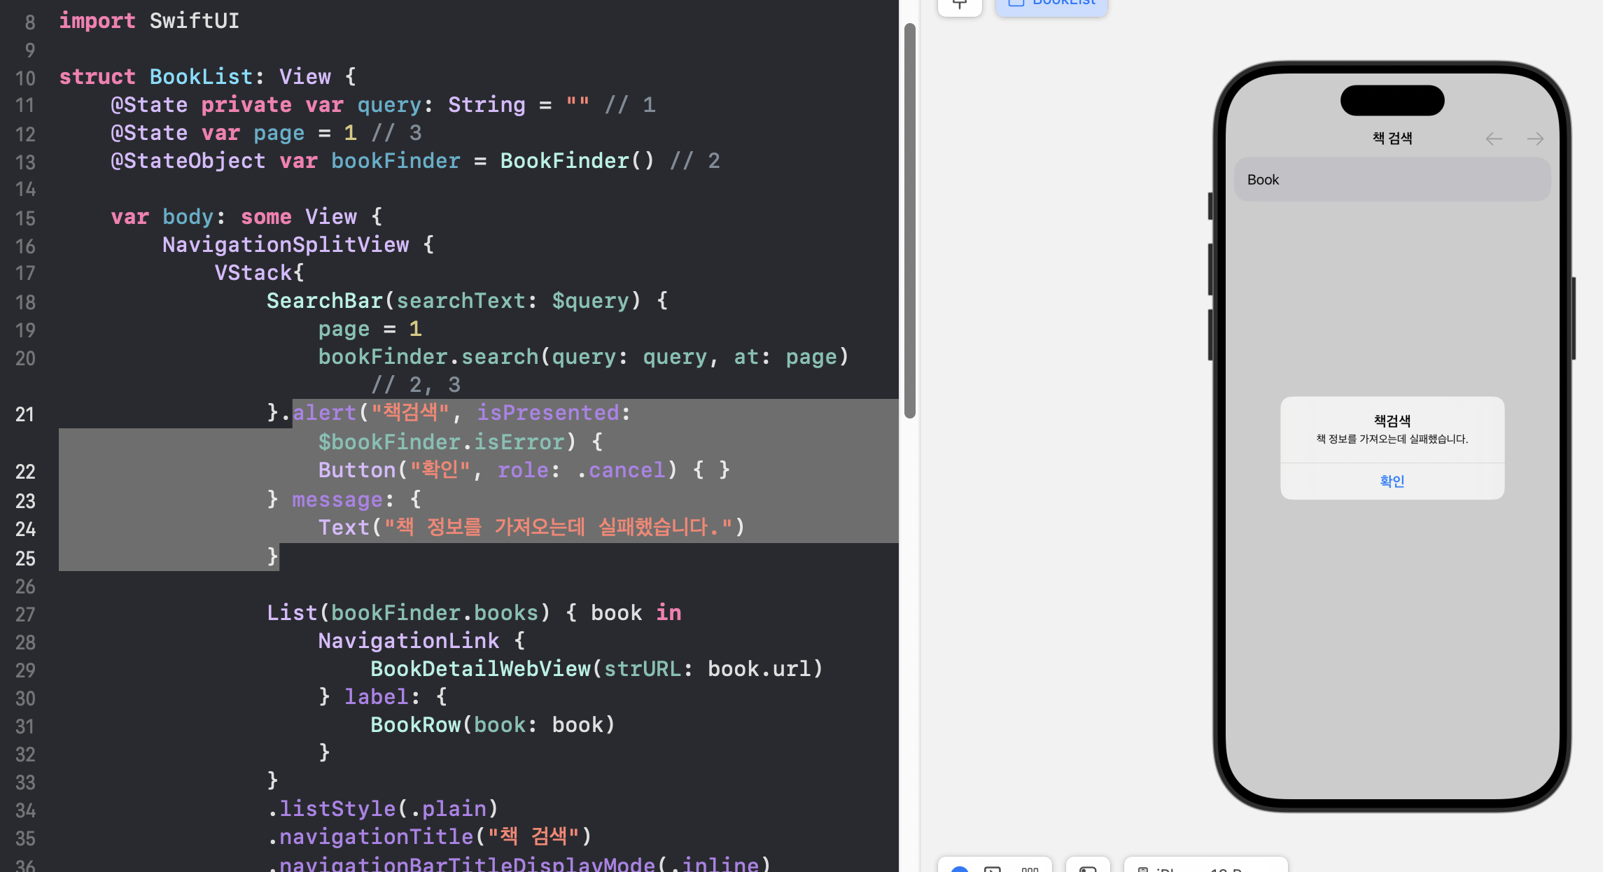
Task: Click line number 21 in the gutter
Action: point(25,414)
